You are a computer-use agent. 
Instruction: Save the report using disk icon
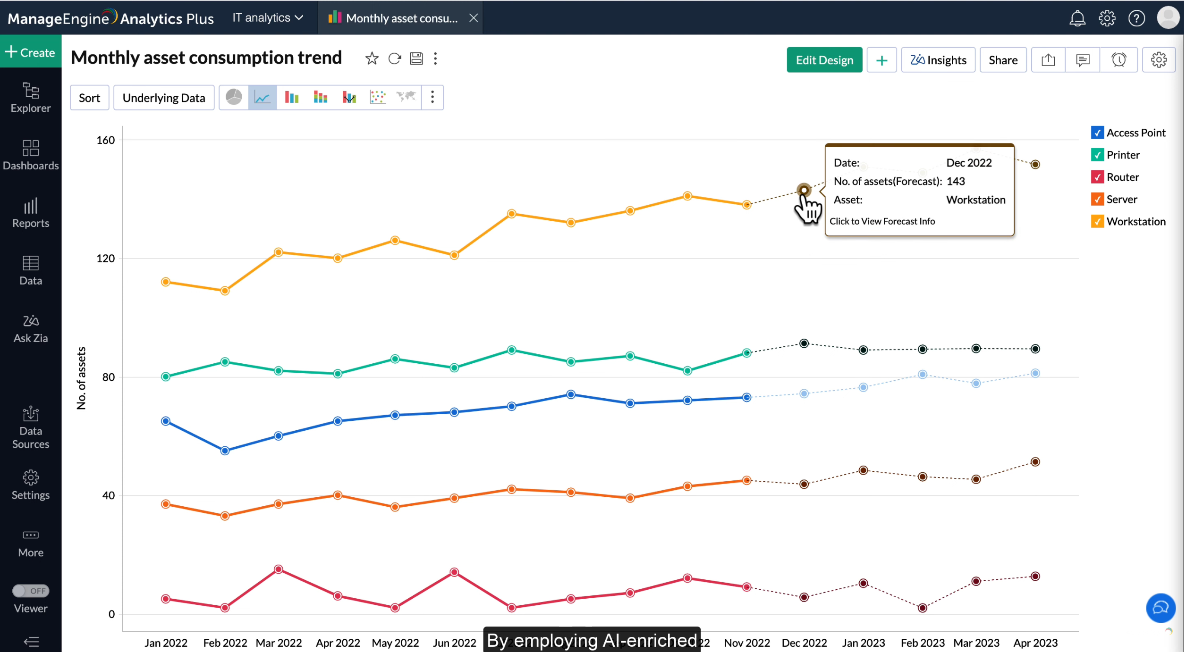pos(416,59)
